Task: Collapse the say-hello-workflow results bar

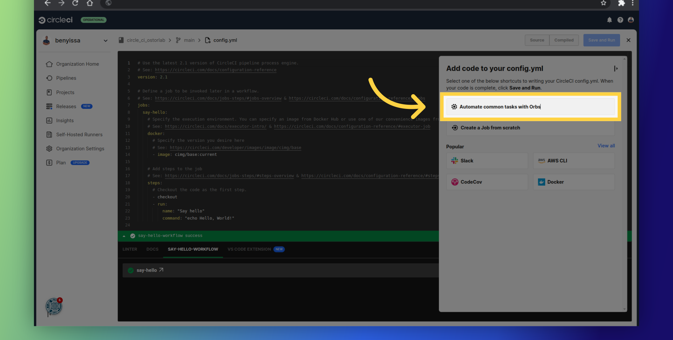Action: coord(124,236)
